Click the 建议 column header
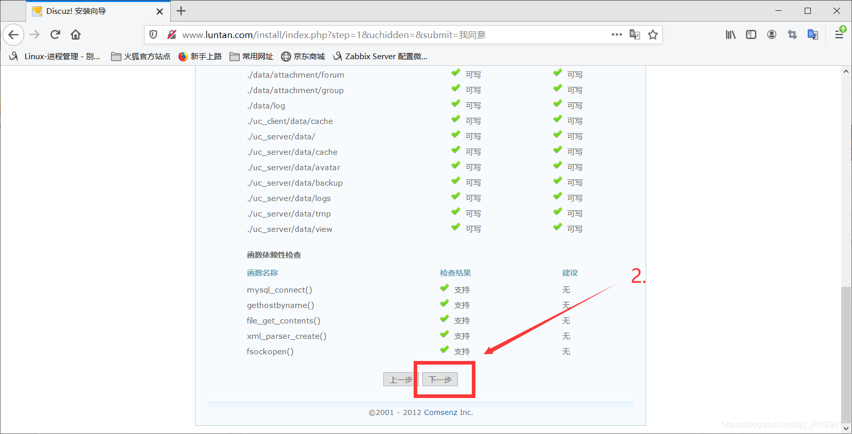The image size is (852, 434). click(x=570, y=273)
